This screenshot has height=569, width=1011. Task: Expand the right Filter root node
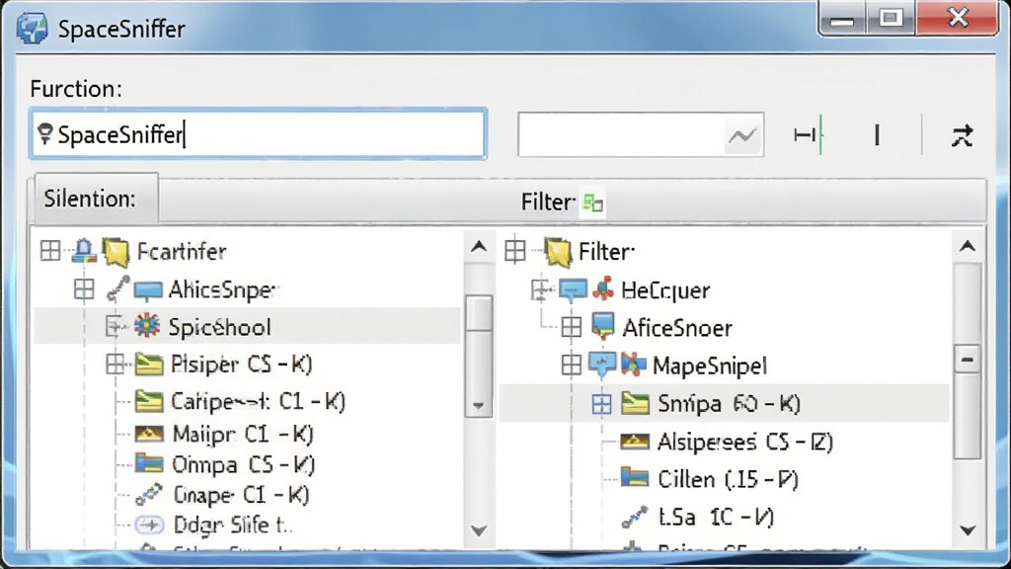514,251
